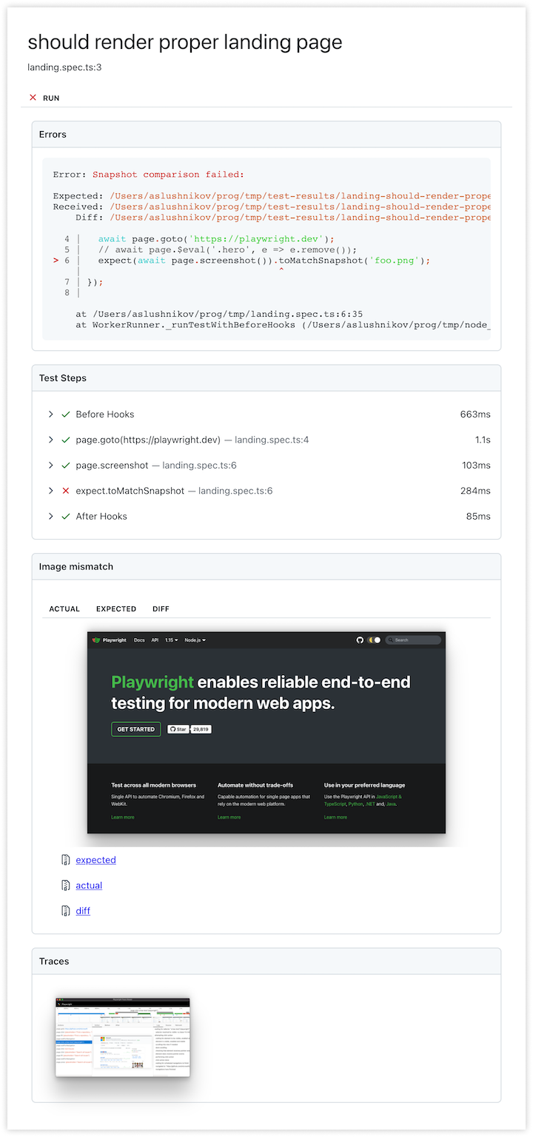Click the landing.spec.ts:3 file location text

click(x=64, y=67)
